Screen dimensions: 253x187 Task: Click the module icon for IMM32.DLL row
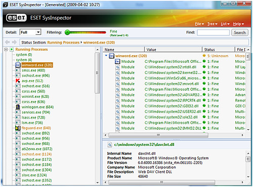tap(118, 128)
